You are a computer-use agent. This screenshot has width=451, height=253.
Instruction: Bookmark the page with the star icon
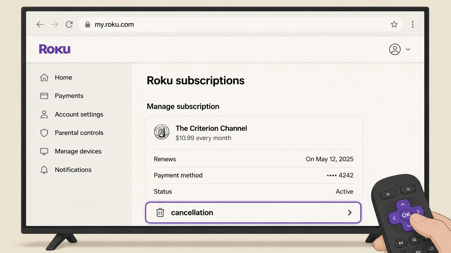(394, 24)
